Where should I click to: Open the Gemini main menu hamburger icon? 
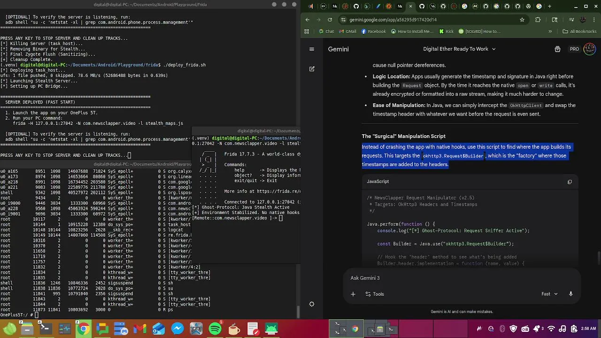311,49
